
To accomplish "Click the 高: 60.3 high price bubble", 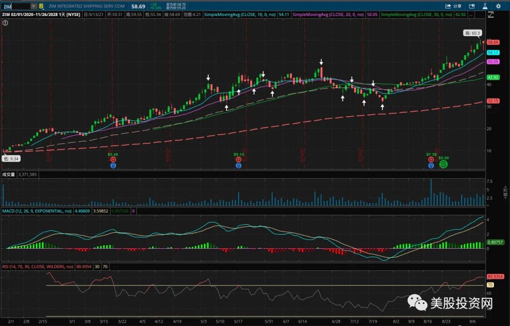I will [x=472, y=33].
